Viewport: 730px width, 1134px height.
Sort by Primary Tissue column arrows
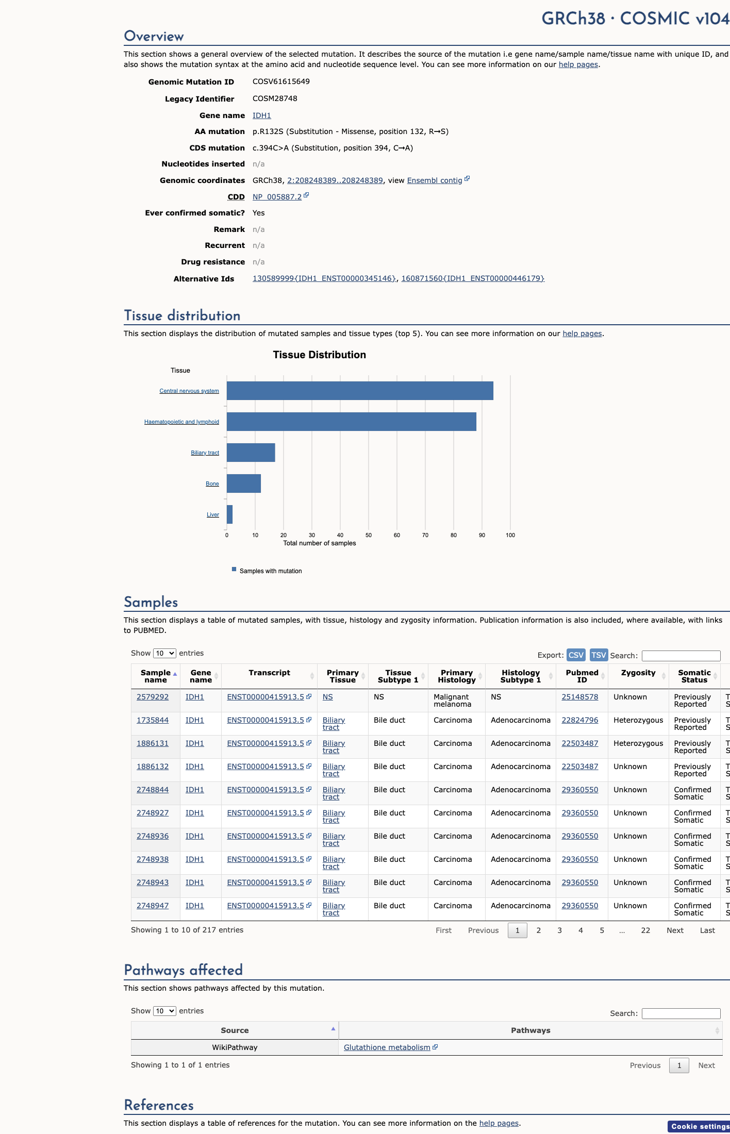[x=363, y=676]
